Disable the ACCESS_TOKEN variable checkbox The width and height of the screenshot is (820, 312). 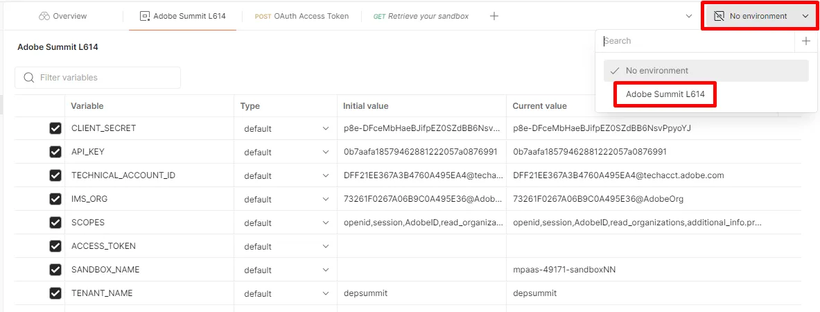[x=55, y=246]
